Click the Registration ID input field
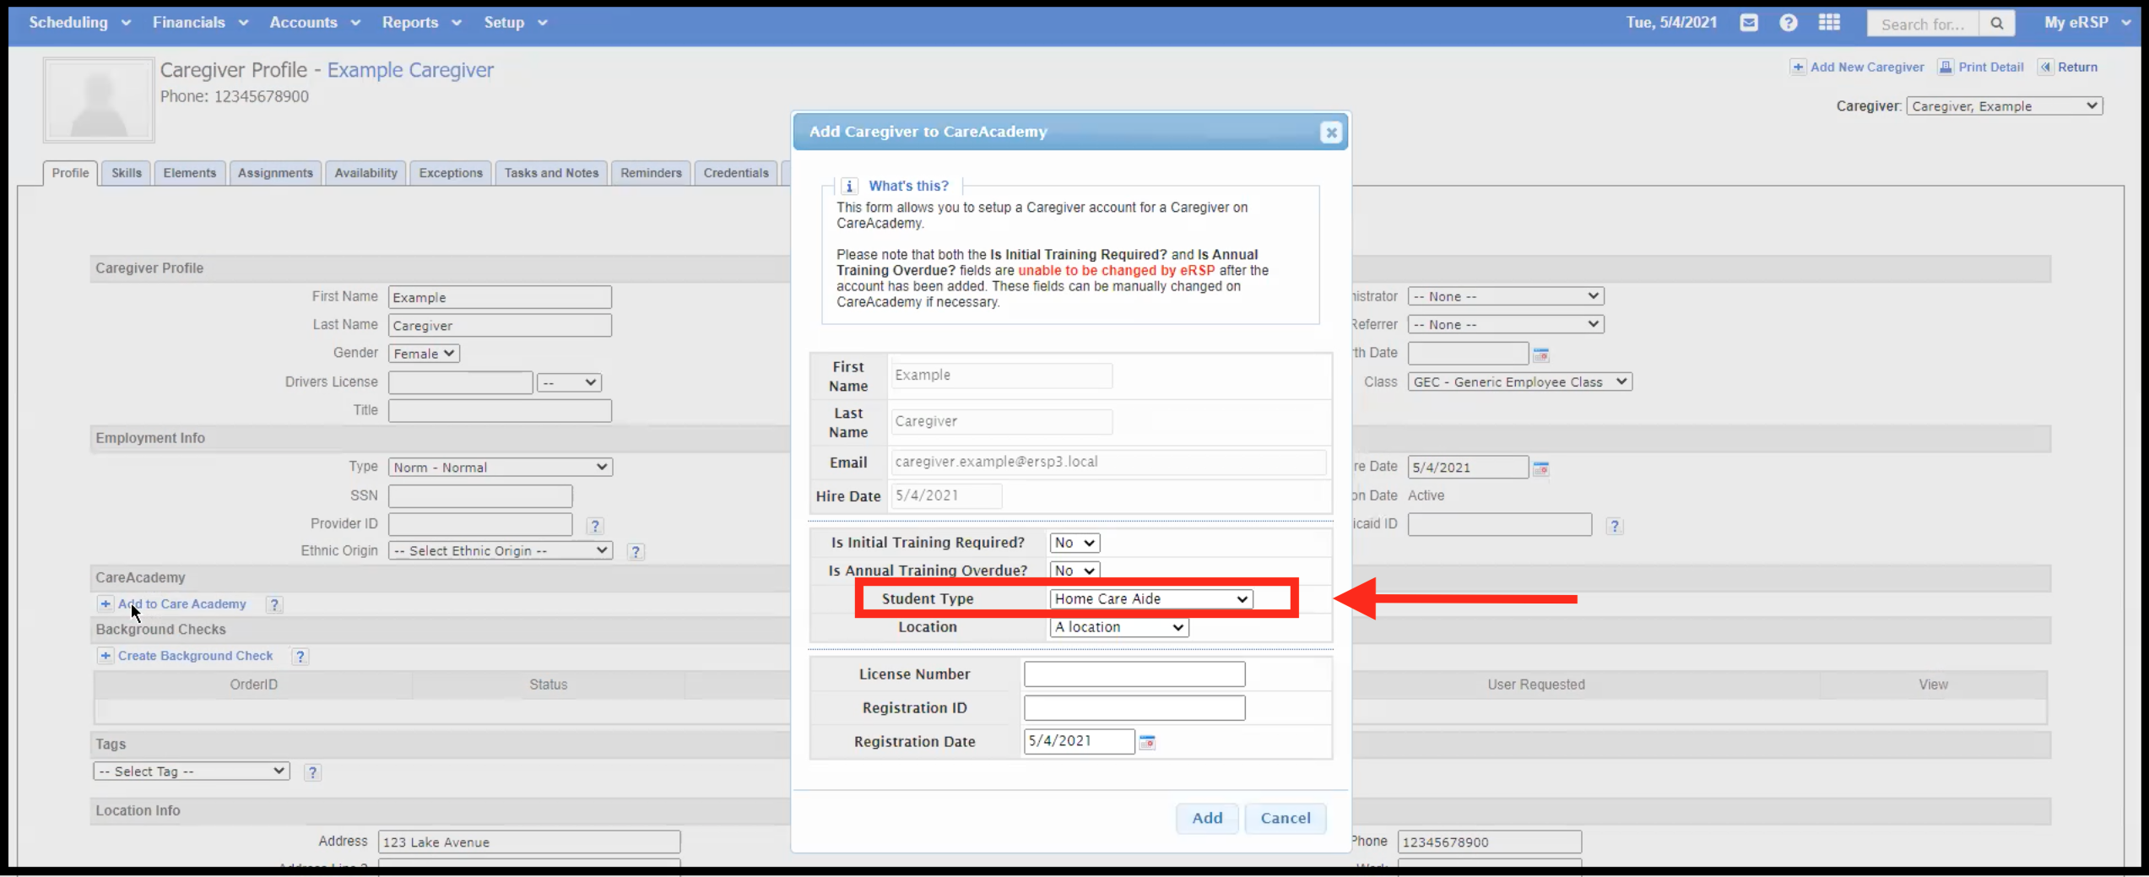Screen dimensions: 2149x877 (1134, 708)
